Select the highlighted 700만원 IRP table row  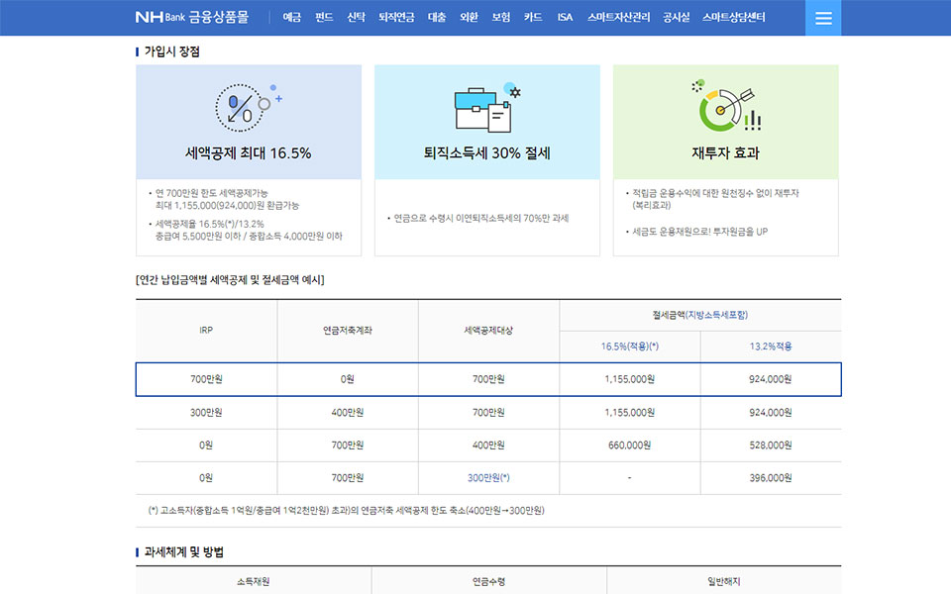coord(488,379)
